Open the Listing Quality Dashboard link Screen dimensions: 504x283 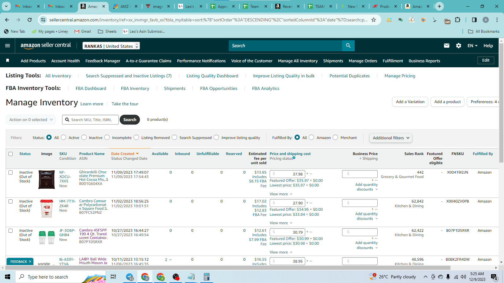point(212,76)
